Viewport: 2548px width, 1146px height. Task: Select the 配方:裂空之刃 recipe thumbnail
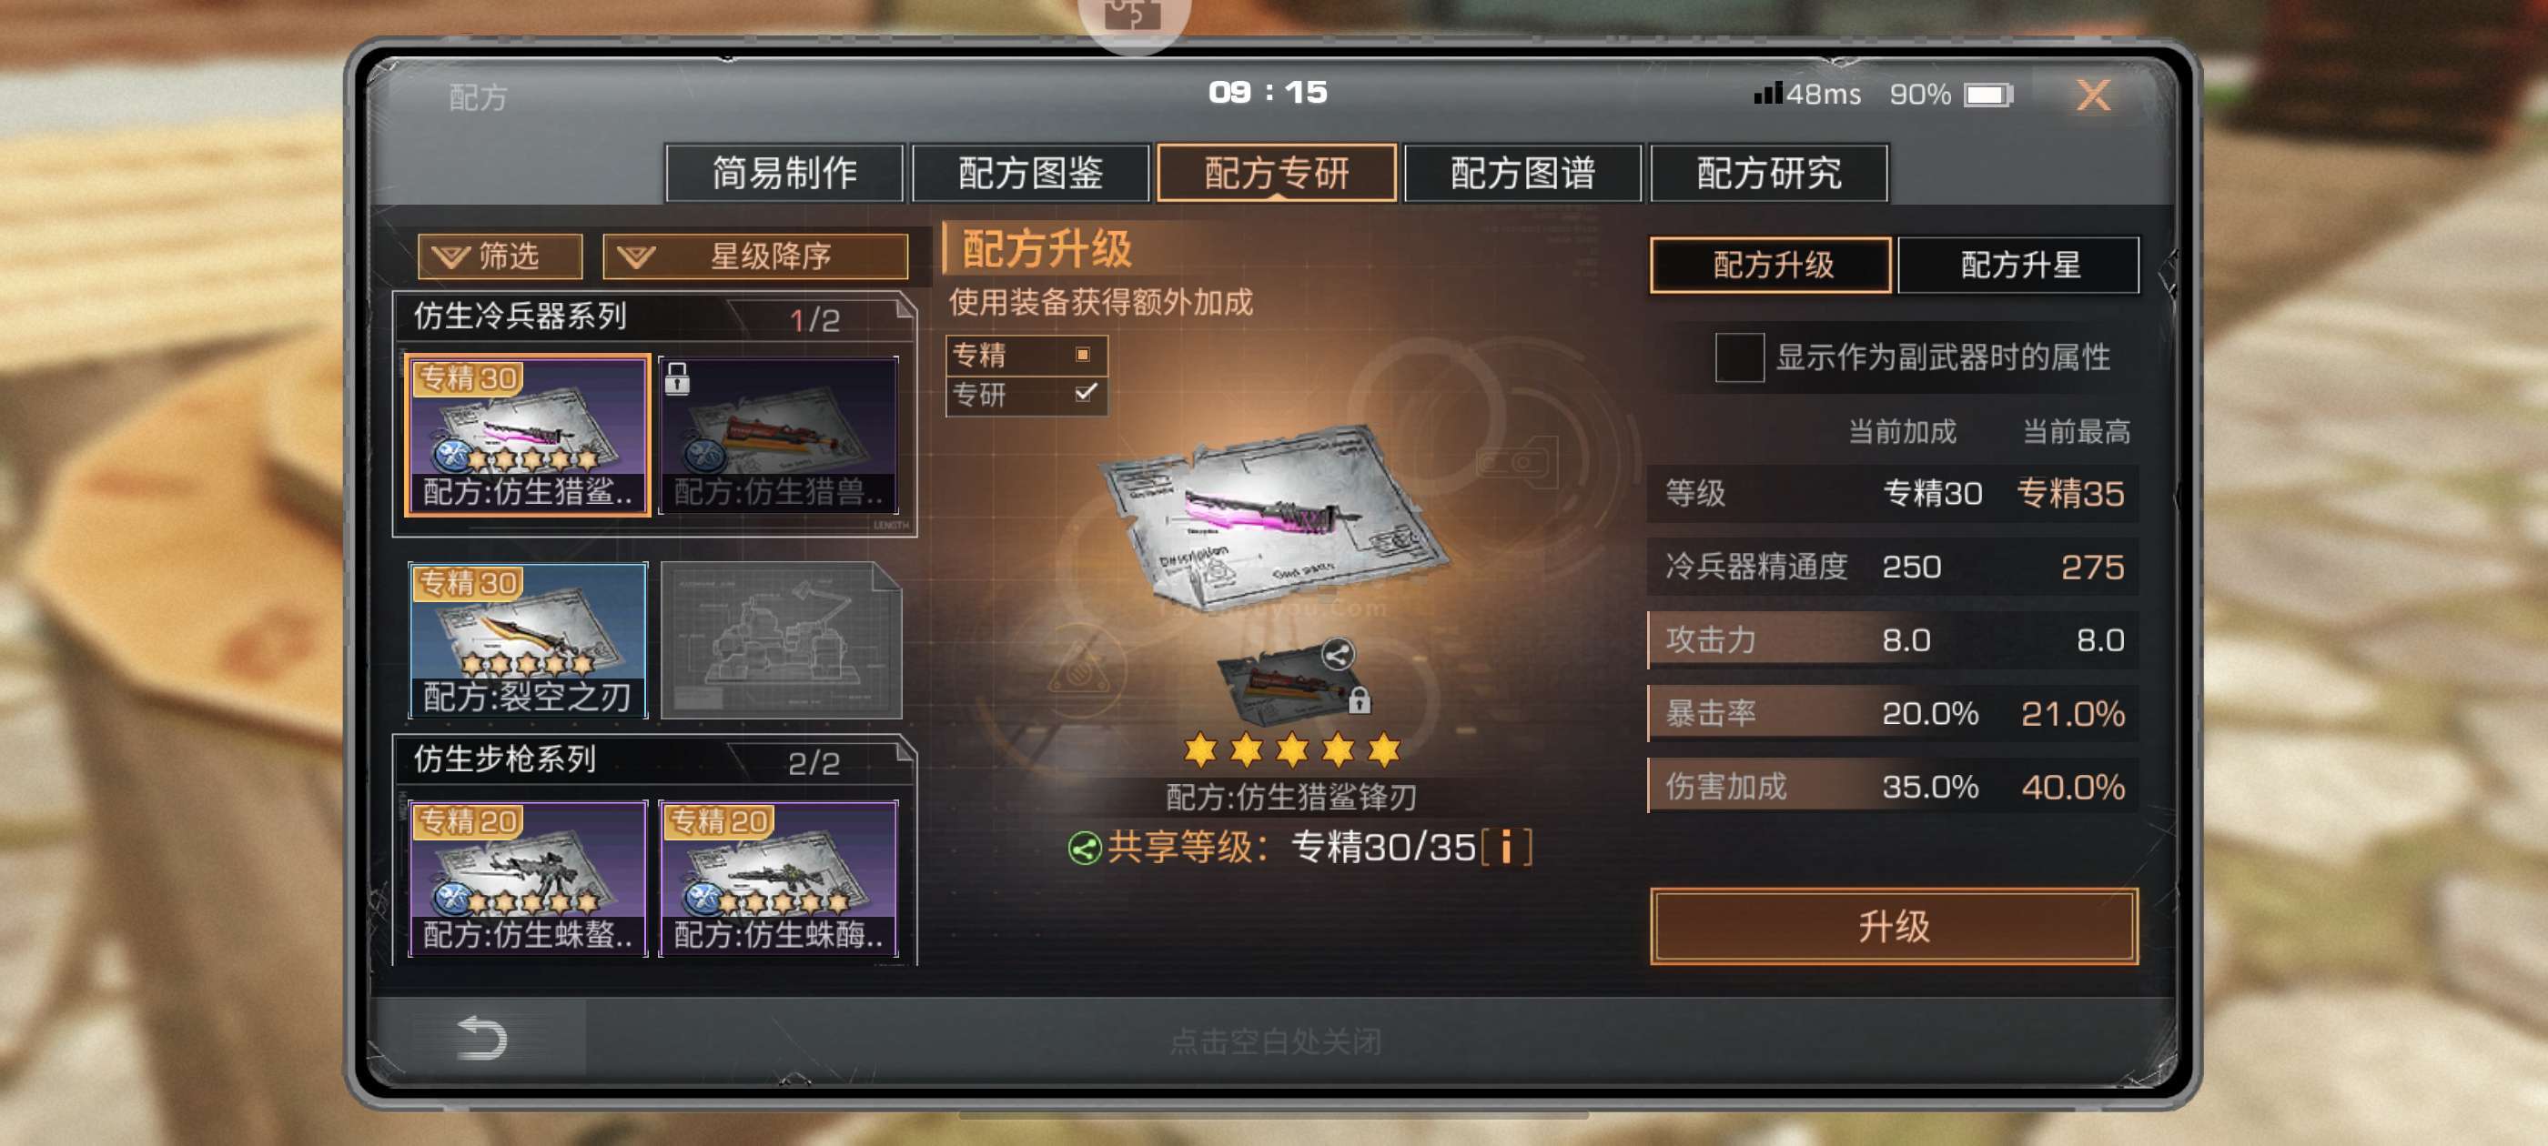[x=528, y=639]
